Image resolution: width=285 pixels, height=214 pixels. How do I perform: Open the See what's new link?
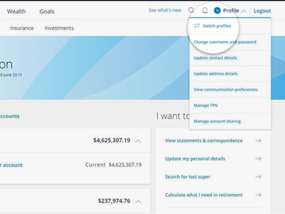pos(165,10)
